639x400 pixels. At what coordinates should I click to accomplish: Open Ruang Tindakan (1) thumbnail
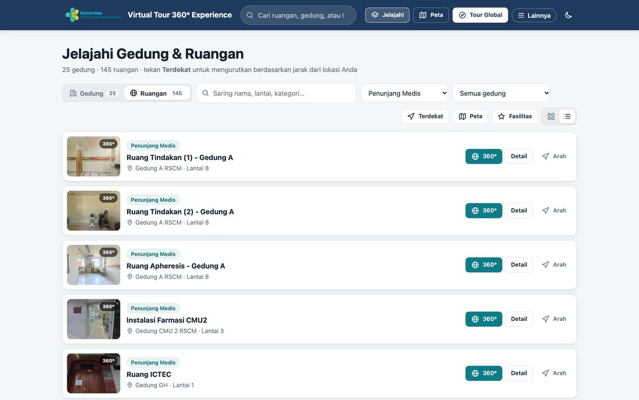coord(94,156)
